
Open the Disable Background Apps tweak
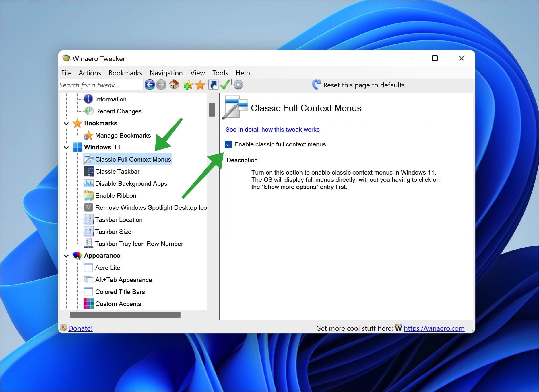(x=131, y=183)
